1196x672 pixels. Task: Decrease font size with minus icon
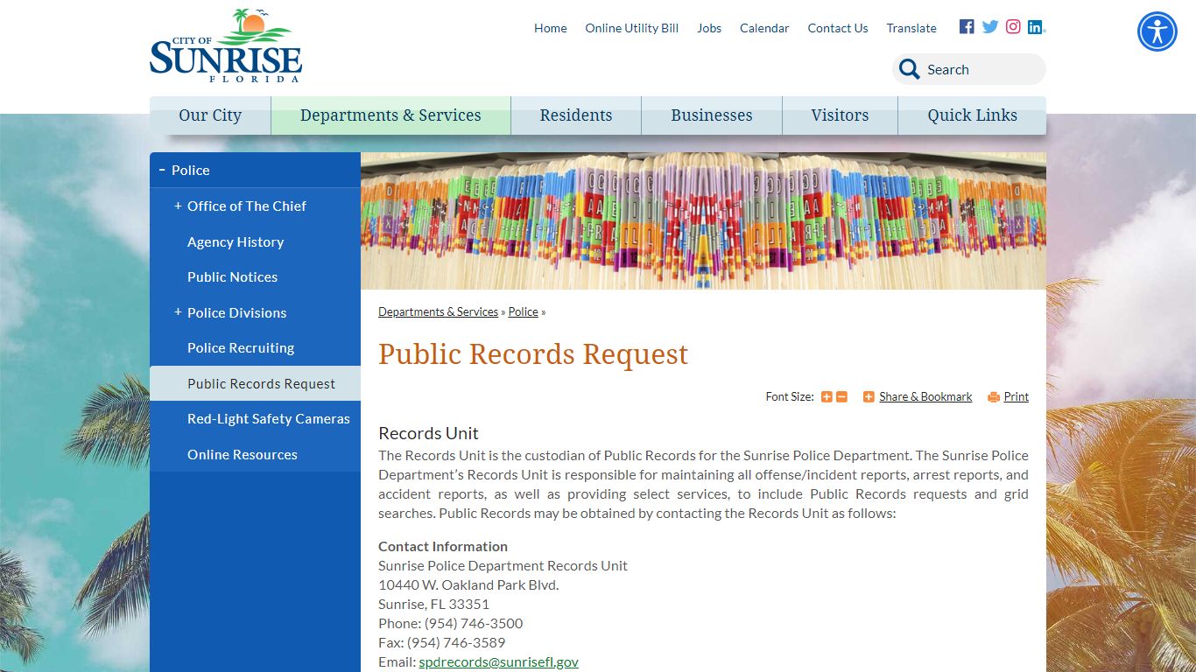pos(841,397)
